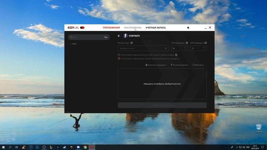The width and height of the screenshot is (267, 150).
Task: Click the ExitLag logo
Action: [x=73, y=27]
